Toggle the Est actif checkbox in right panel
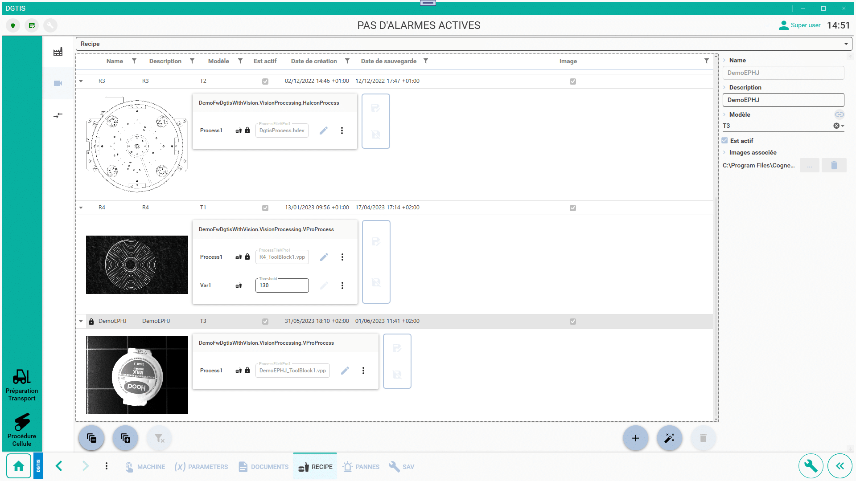Screen dimensions: 856x481 [724, 141]
